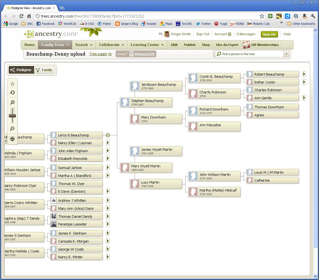Image resolution: width=319 pixels, height=280 pixels.
Task: Zoom out using the magnifier minus icon
Action: pos(12,129)
